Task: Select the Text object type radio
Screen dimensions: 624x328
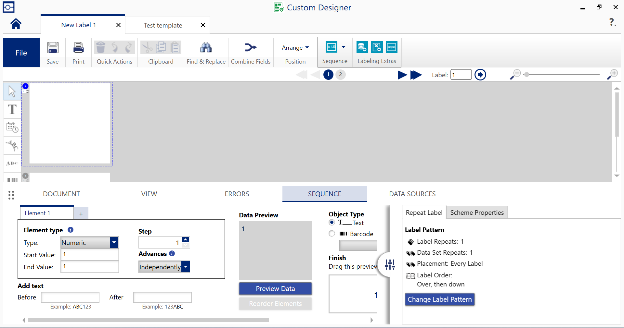Action: pos(332,222)
